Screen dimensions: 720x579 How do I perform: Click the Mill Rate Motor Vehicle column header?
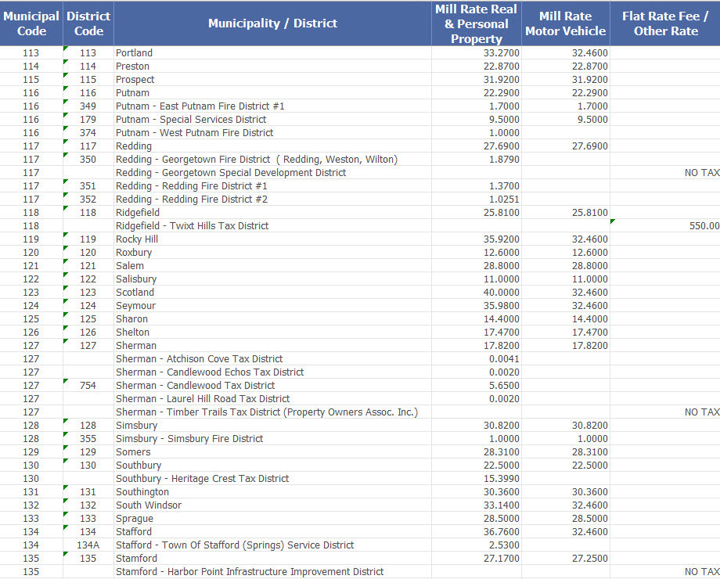click(x=566, y=23)
